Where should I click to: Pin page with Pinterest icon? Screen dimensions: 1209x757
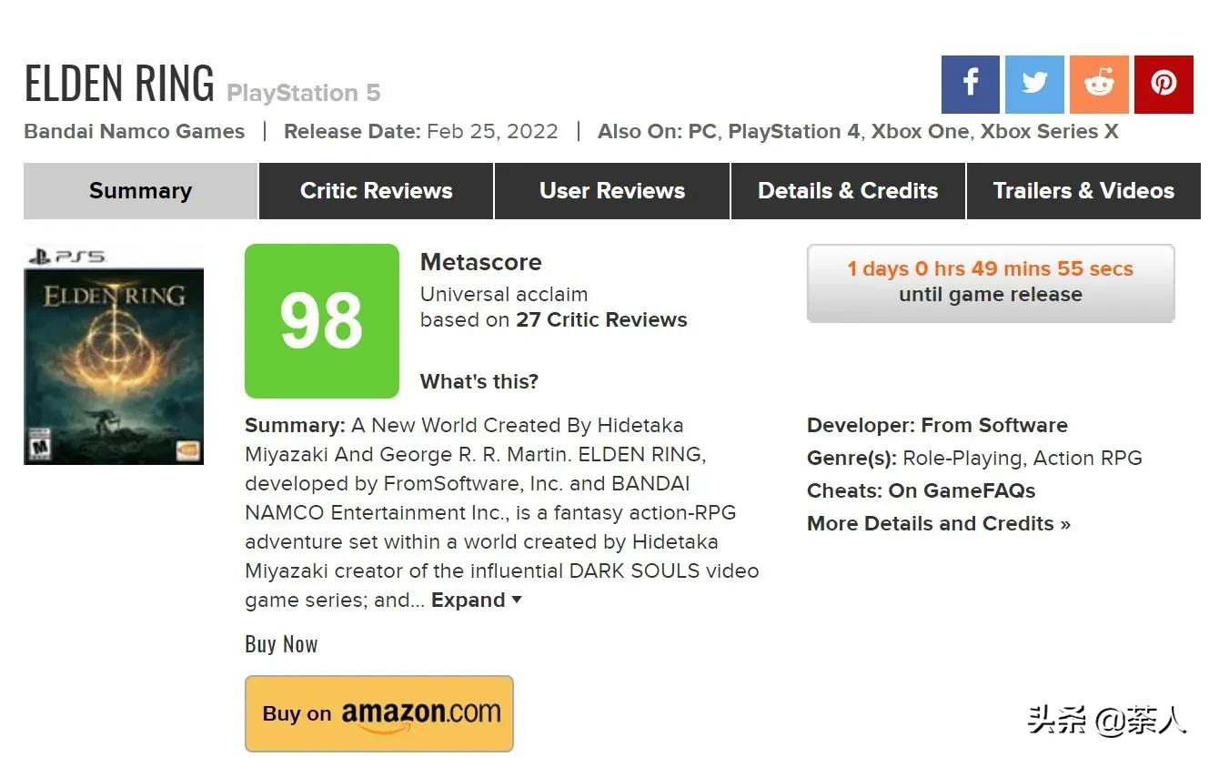1164,84
